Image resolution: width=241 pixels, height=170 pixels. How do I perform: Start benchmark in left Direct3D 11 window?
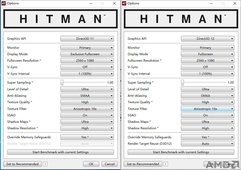[61, 152]
